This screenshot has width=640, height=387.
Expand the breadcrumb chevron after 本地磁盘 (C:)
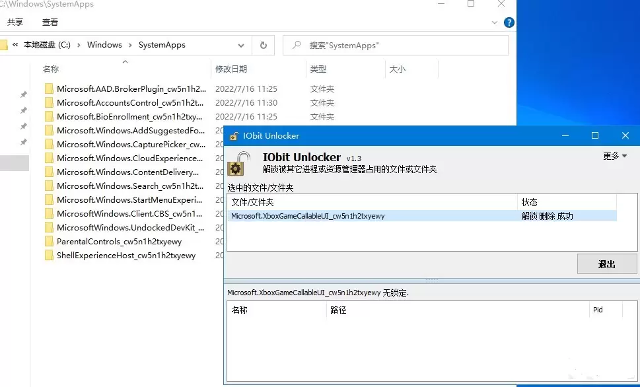pos(79,45)
